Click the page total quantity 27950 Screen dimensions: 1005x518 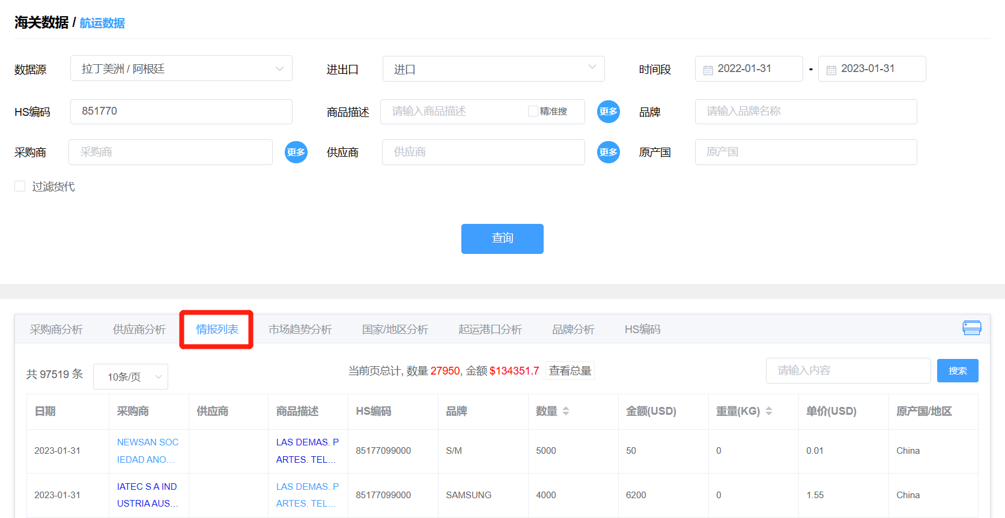445,371
